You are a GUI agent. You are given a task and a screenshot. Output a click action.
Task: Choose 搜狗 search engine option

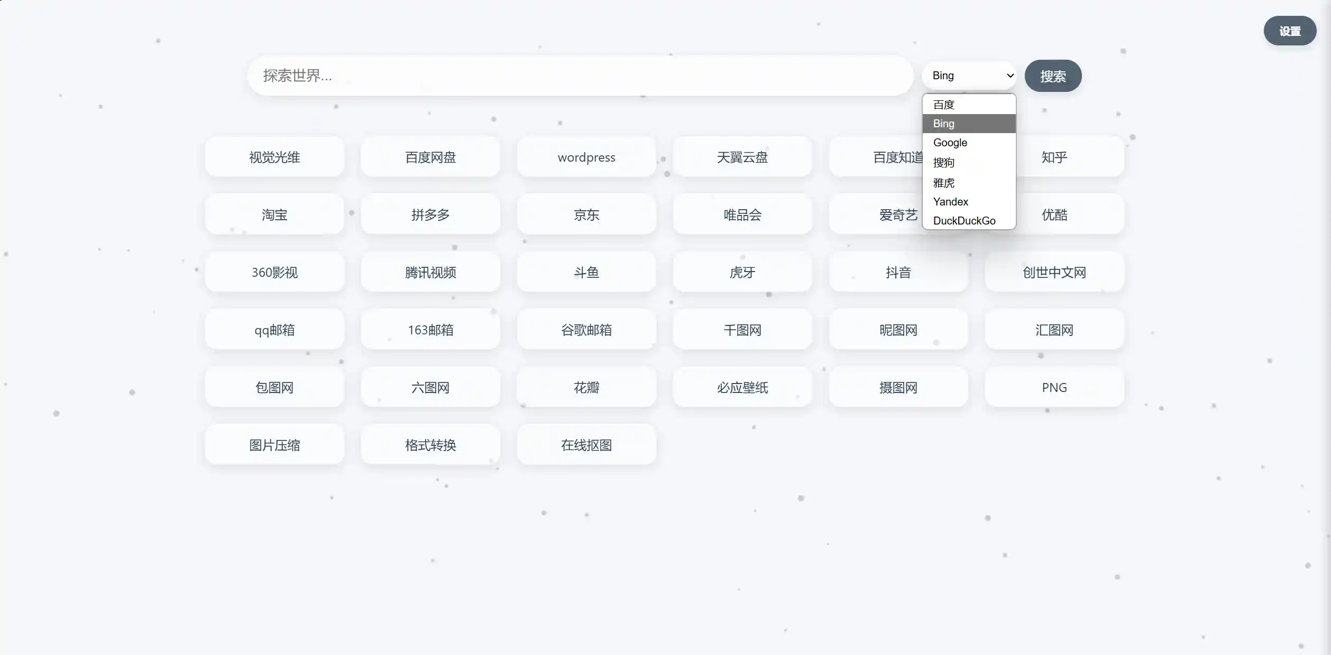[x=969, y=163]
